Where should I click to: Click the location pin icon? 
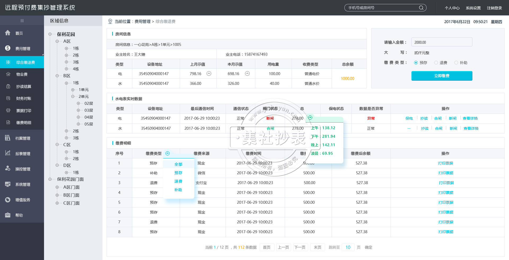tap(110, 21)
